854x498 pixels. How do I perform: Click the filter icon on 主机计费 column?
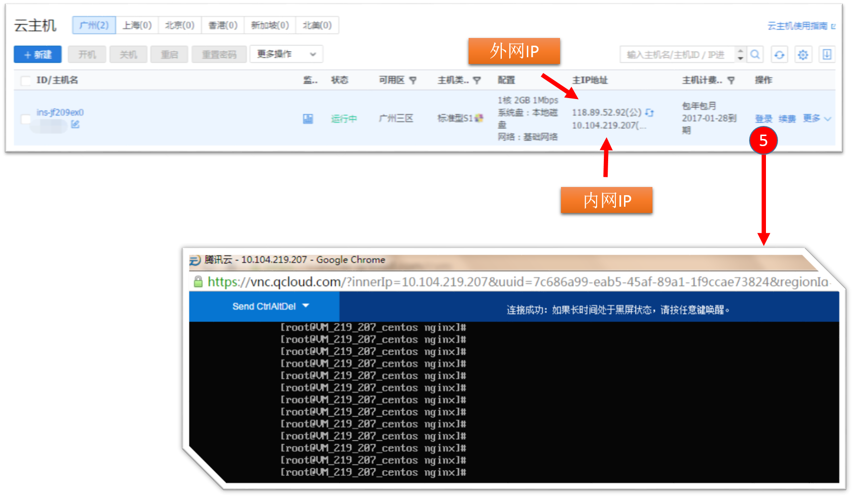[731, 80]
